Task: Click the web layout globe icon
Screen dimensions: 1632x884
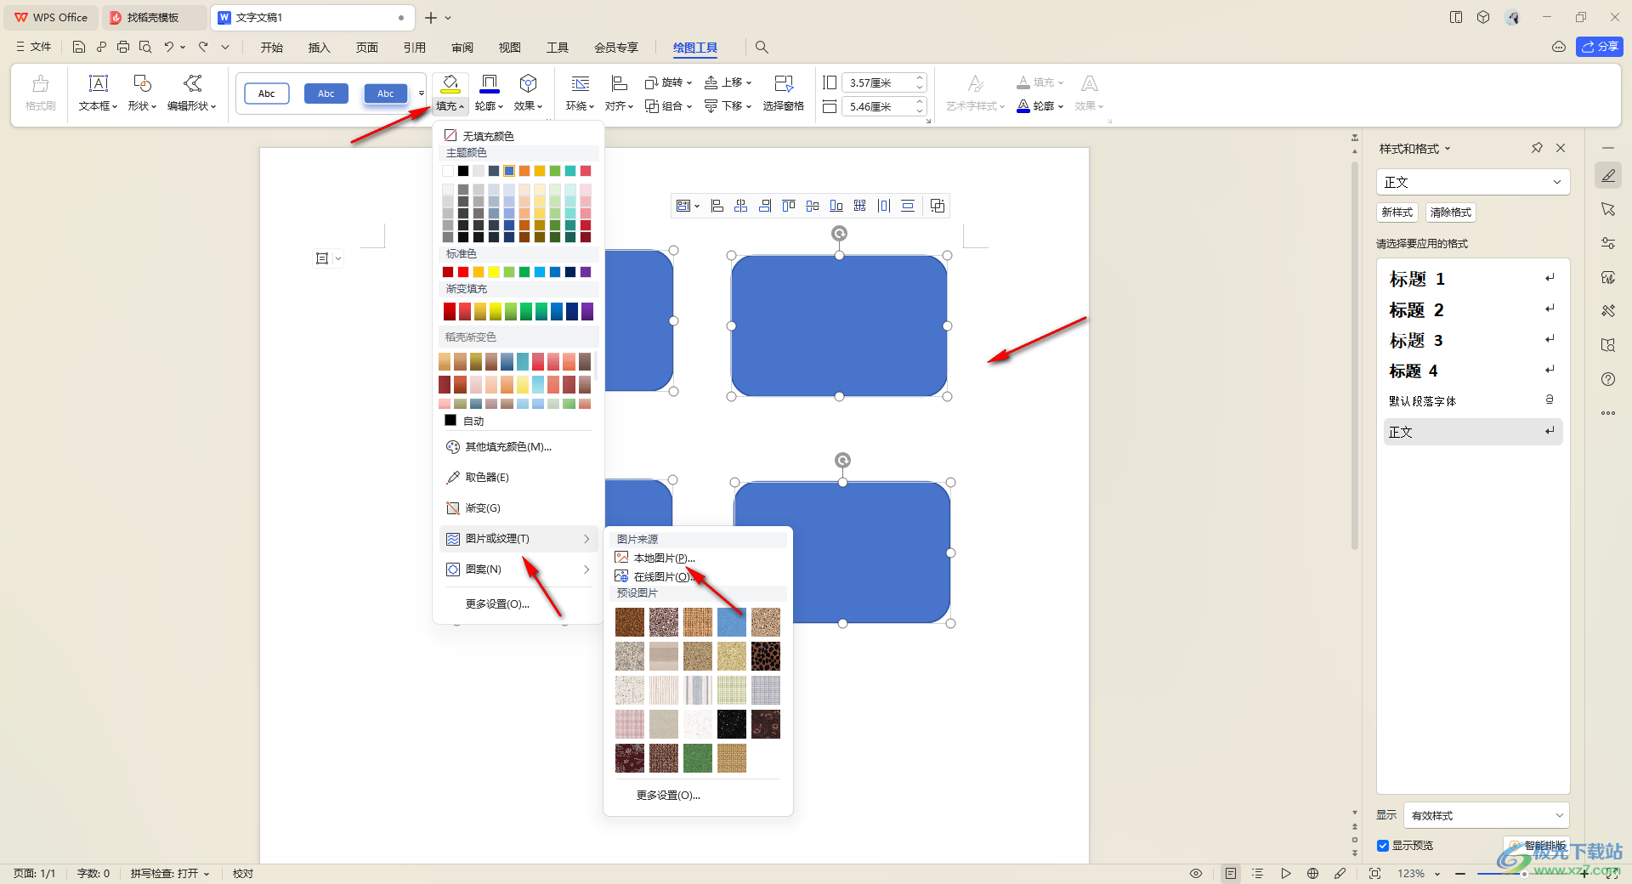Action: [x=1312, y=873]
